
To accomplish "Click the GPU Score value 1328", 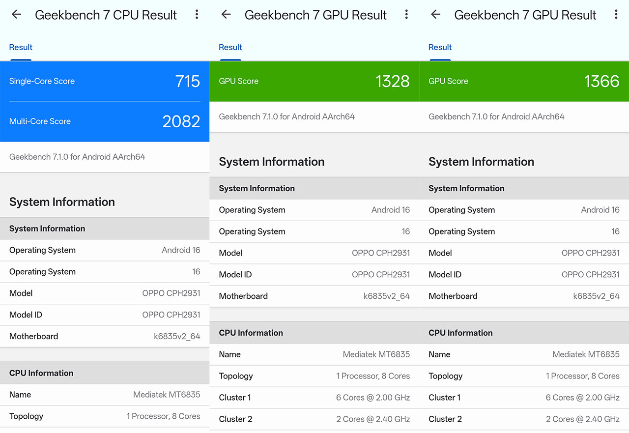I will pos(393,81).
